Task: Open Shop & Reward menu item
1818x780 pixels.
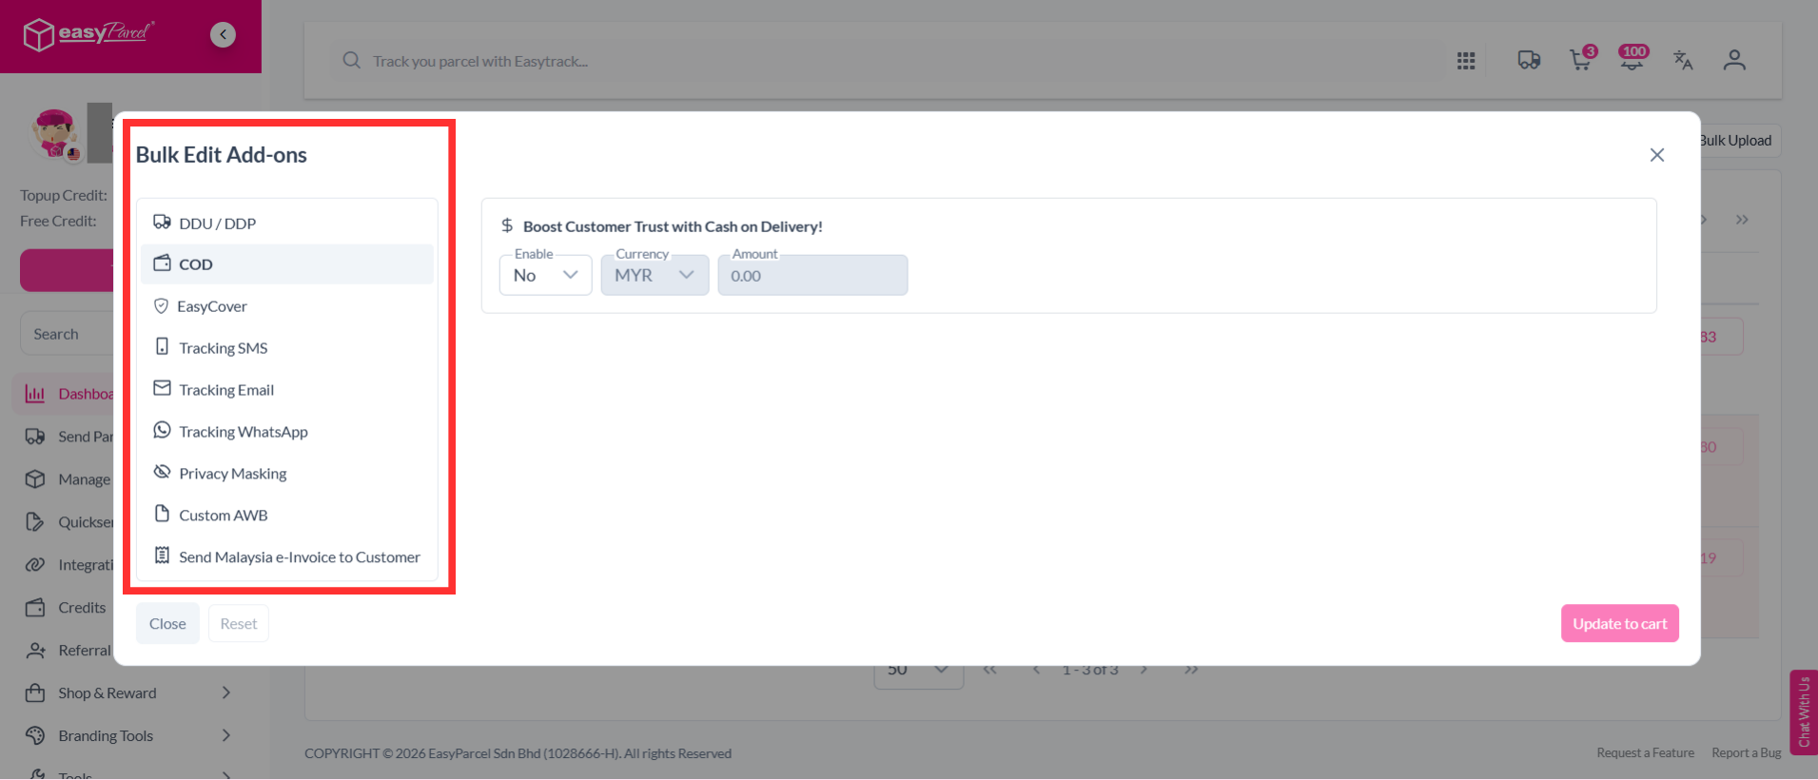Action: point(128,693)
